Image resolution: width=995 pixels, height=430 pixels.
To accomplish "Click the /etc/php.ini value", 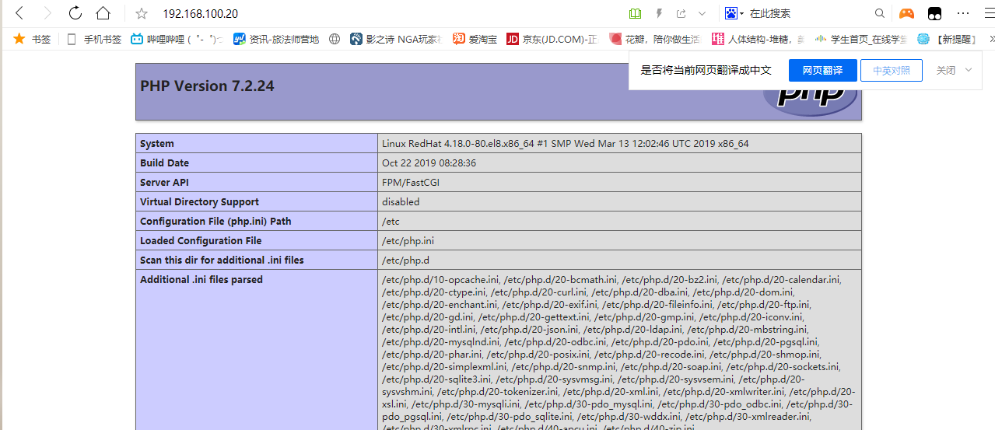I will pyautogui.click(x=408, y=240).
